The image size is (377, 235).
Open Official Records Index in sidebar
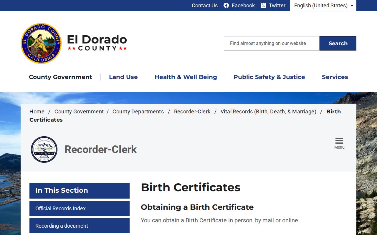[x=80, y=209]
